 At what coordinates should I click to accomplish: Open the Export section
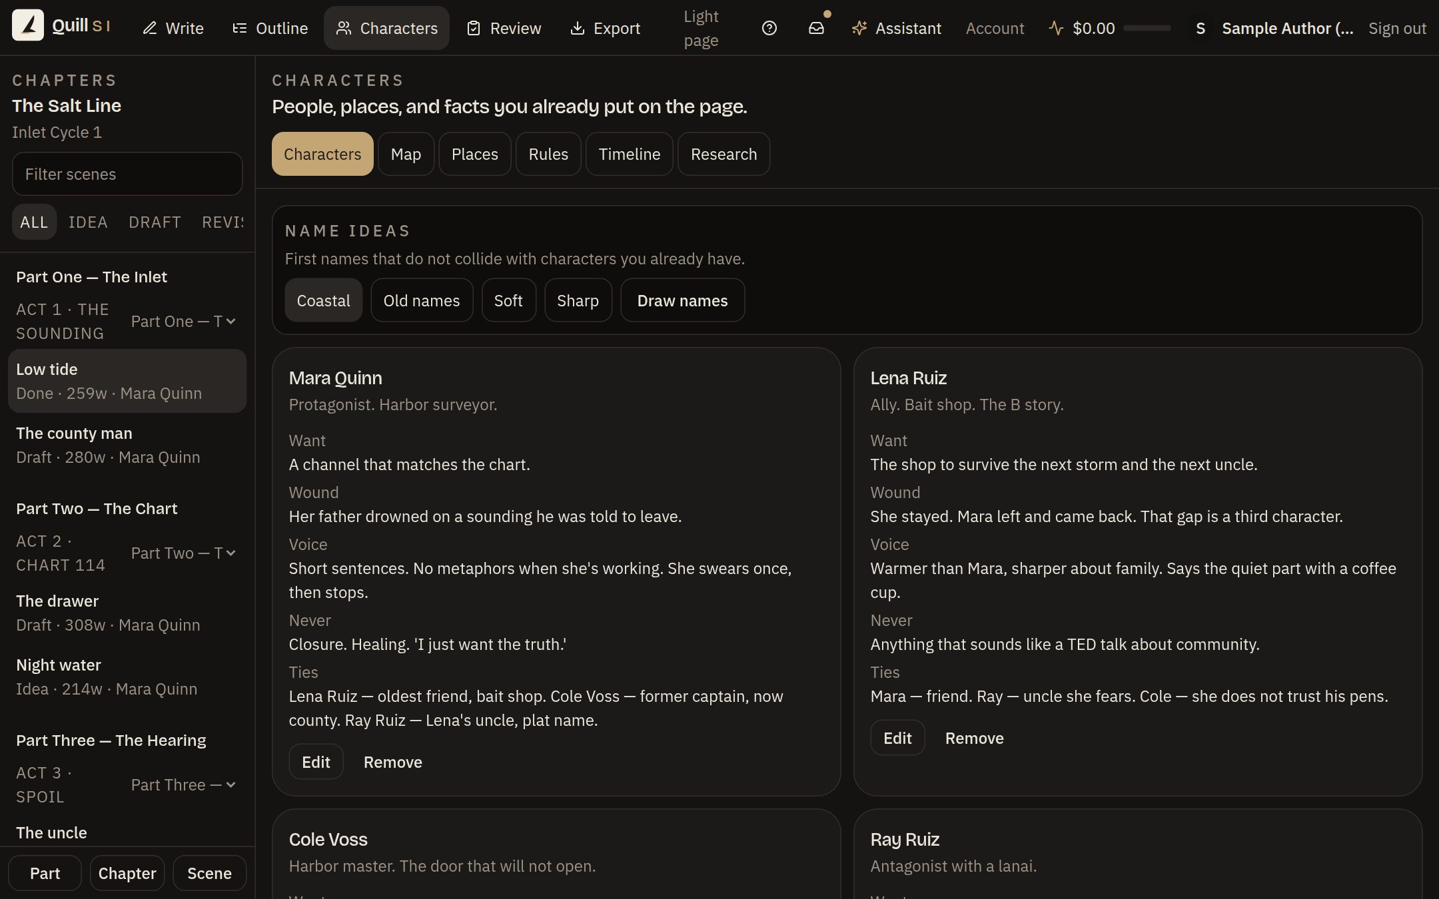[606, 28]
